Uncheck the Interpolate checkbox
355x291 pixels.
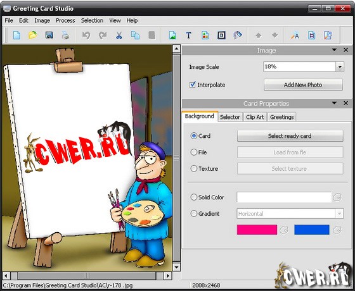[x=193, y=85]
